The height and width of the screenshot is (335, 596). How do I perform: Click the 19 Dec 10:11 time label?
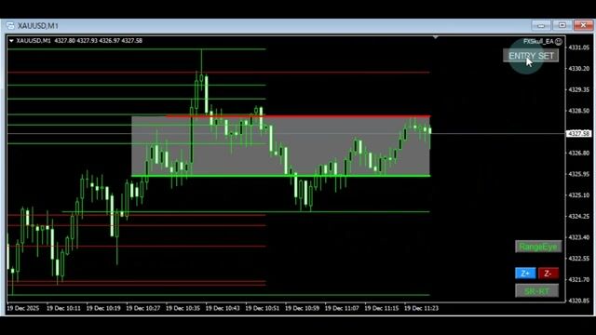pos(63,308)
